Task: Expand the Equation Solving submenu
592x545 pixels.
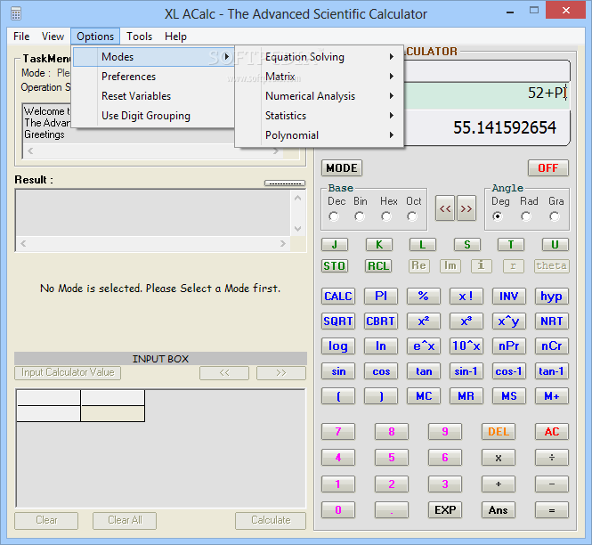Action: coord(319,57)
